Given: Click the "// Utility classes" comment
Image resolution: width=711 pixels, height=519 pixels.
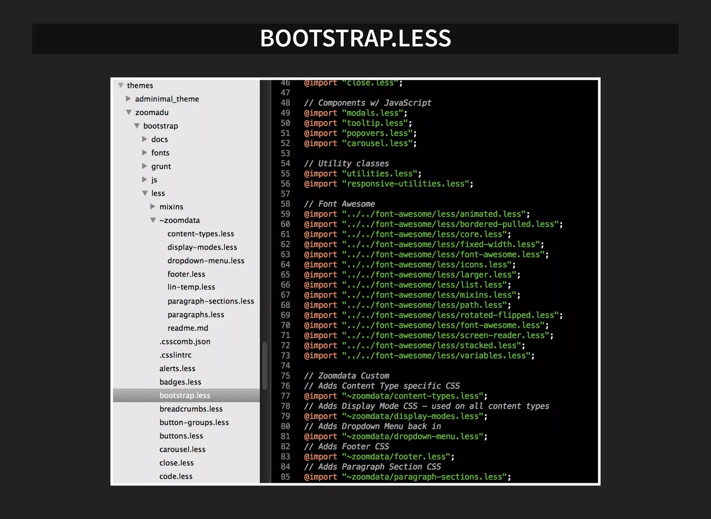Looking at the screenshot, I should point(346,164).
